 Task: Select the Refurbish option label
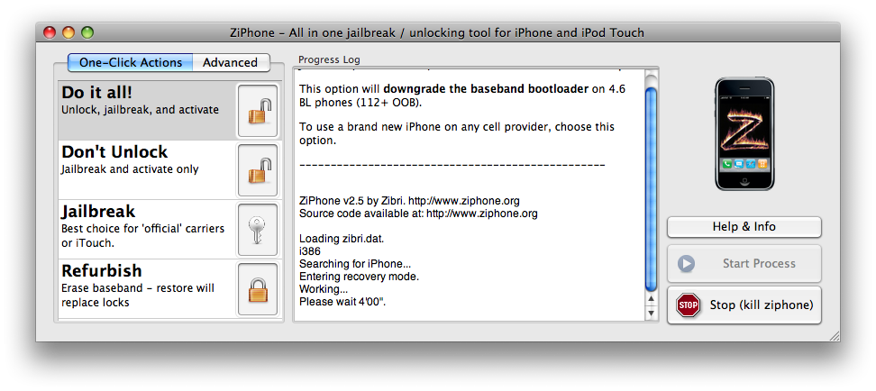tap(102, 270)
